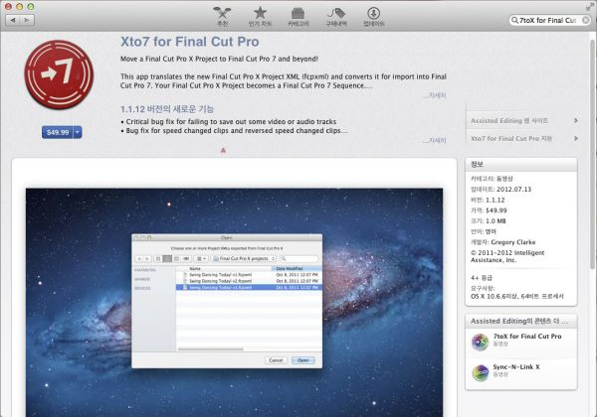Go forward with the right arrow button
597x417 pixels.
(27, 20)
